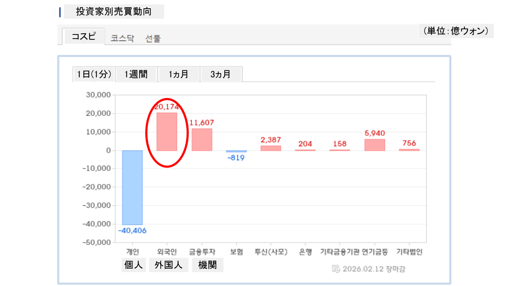
Task: Click the 機関 label box
Action: [208, 265]
